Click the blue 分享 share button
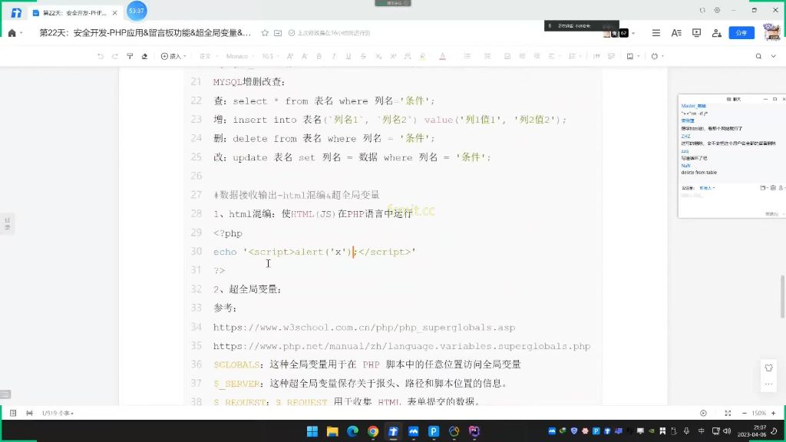The width and height of the screenshot is (786, 442). 741,32
